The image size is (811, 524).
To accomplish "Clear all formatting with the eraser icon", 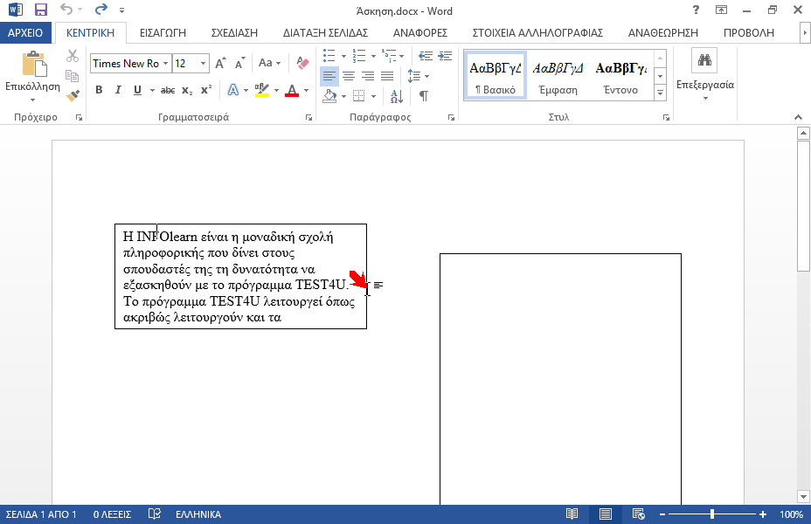I will [x=302, y=63].
